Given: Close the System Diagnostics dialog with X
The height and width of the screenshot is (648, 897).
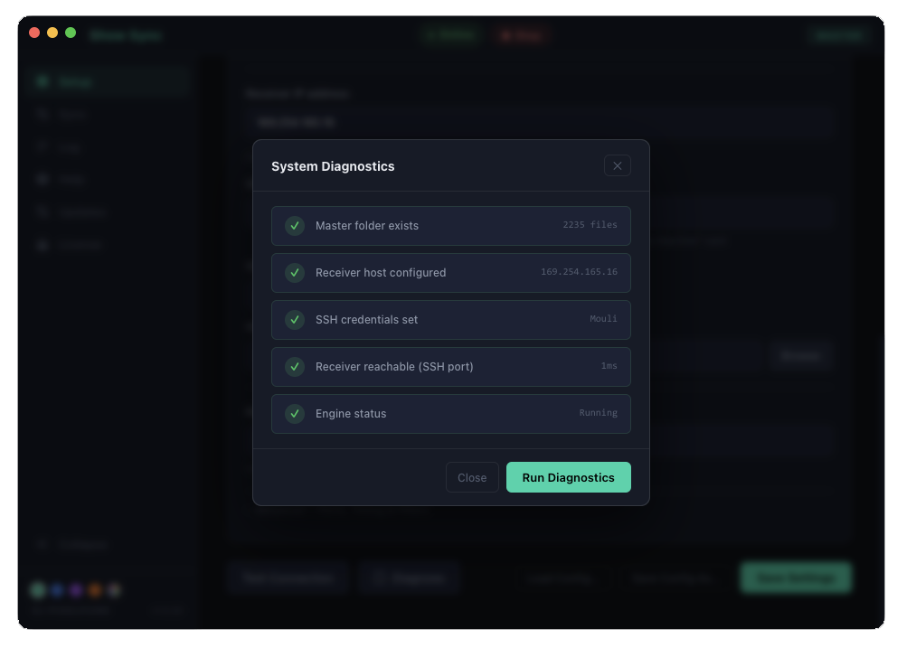Looking at the screenshot, I should pos(618,166).
